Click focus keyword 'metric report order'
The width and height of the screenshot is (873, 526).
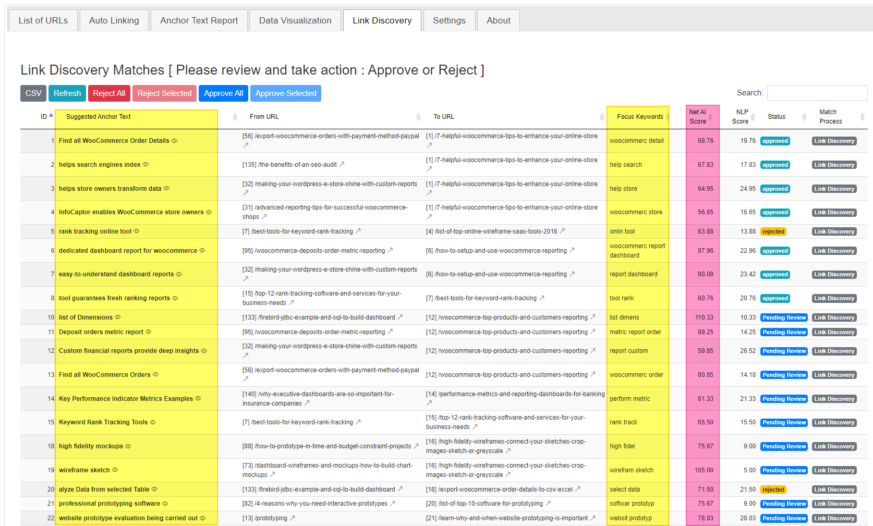635,332
